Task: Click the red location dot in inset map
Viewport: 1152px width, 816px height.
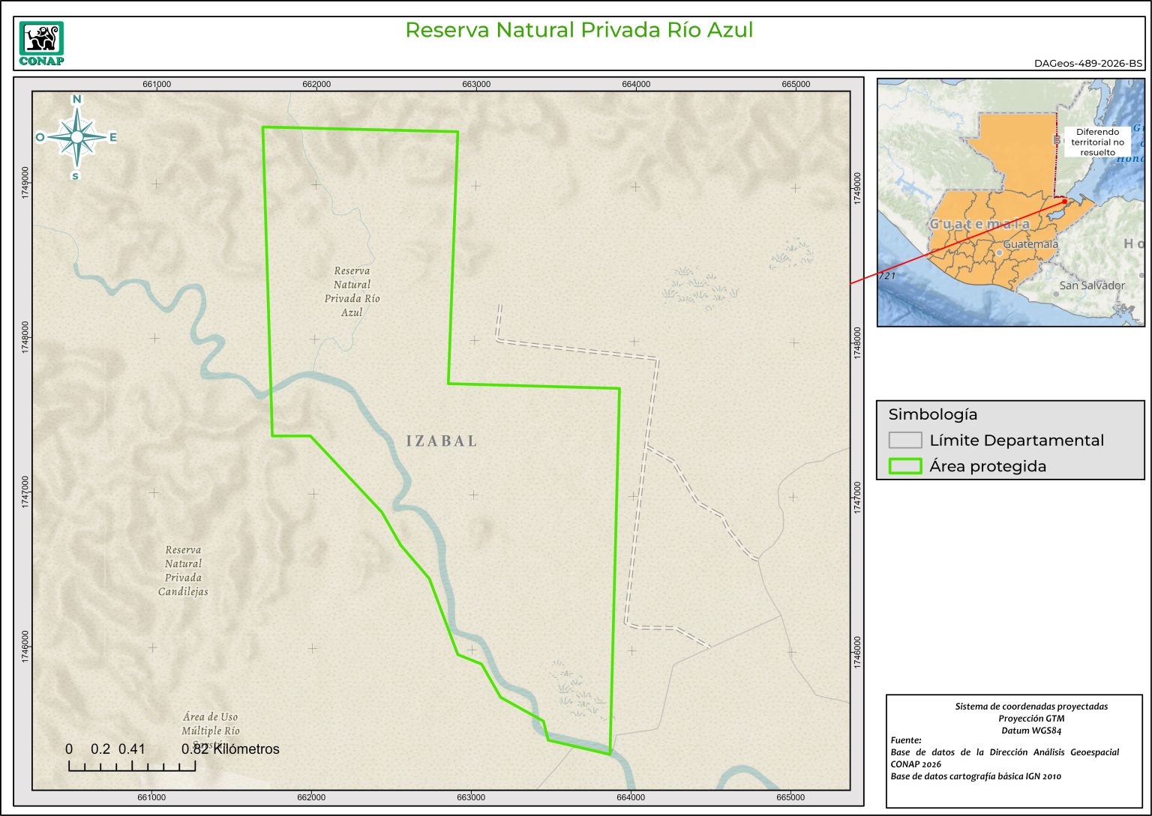Action: (x=1064, y=201)
